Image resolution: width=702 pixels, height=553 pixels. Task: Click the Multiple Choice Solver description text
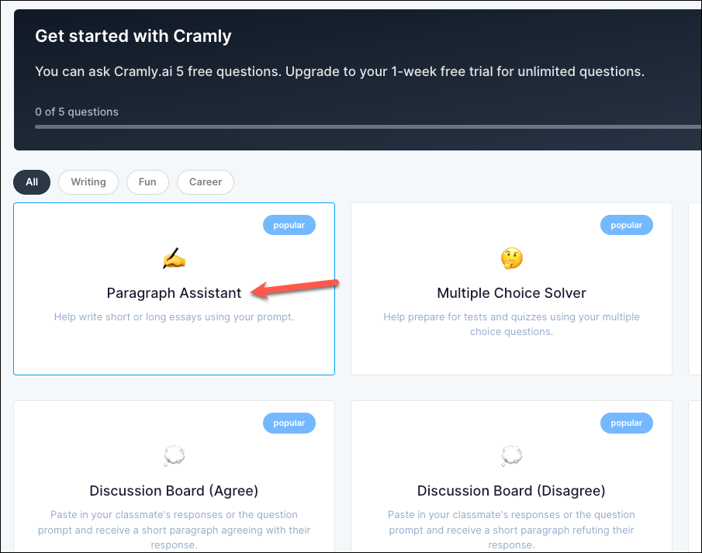pos(511,324)
